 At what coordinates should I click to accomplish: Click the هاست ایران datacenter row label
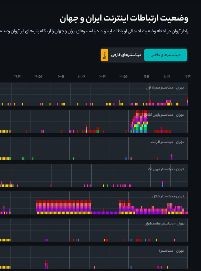click(x=164, y=223)
